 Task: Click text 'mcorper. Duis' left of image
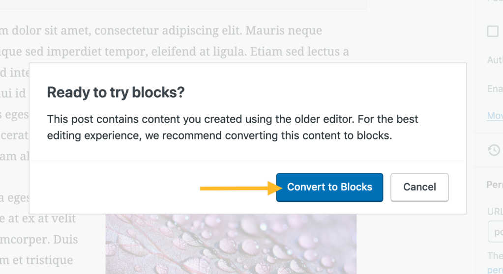coord(39,240)
